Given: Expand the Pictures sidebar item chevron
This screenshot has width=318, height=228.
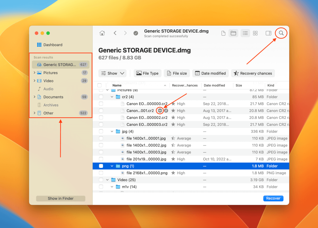Looking at the screenshot, I should click(x=34, y=73).
